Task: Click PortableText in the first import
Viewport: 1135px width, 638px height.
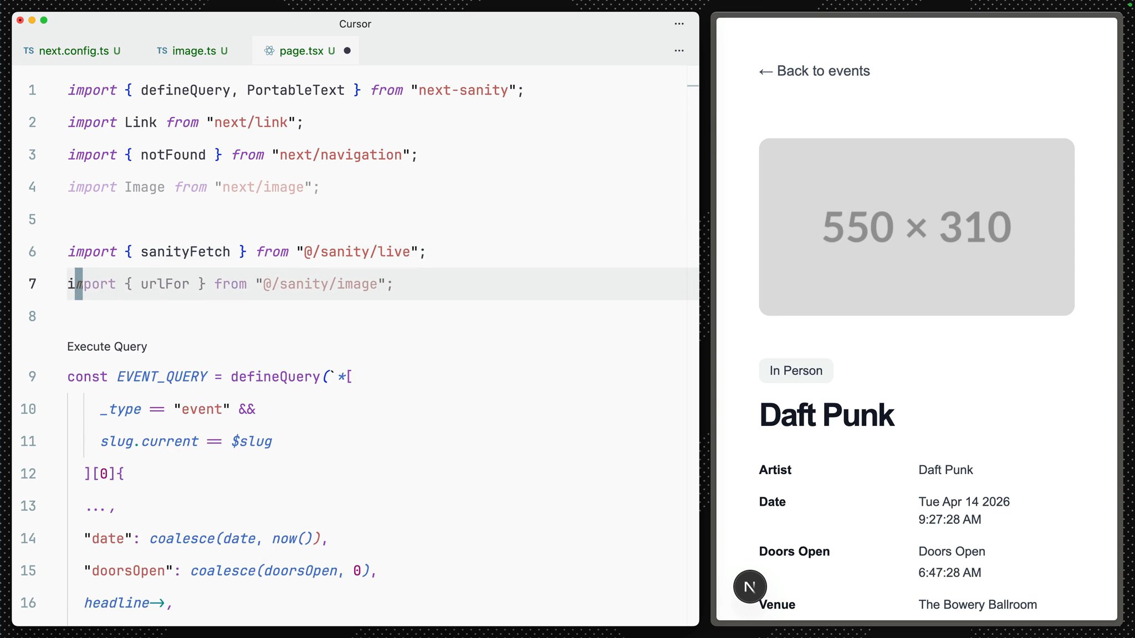Action: click(295, 90)
